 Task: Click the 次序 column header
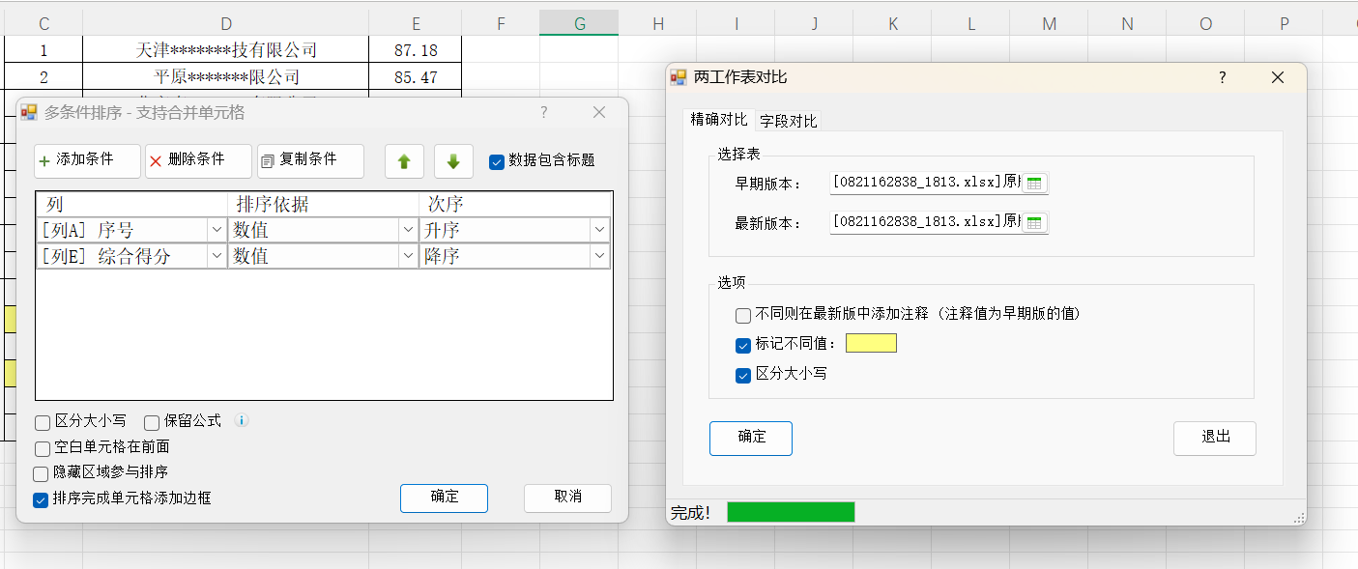click(x=515, y=205)
